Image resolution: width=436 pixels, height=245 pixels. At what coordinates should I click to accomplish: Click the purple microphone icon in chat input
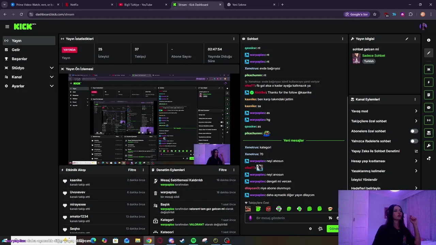point(250,218)
